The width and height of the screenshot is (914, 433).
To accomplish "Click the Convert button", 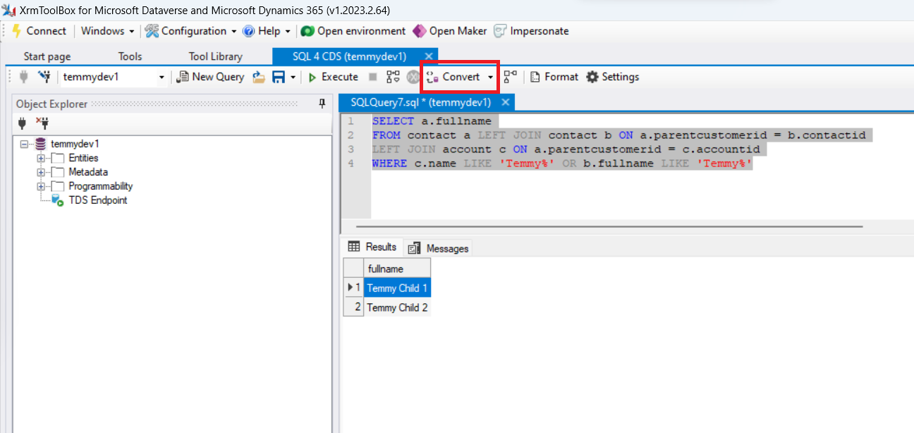I will [x=454, y=77].
